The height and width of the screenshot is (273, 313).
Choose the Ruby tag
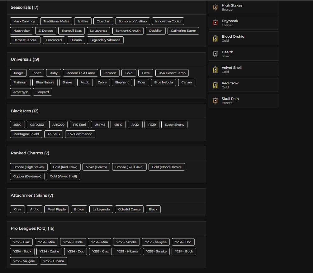(x=54, y=73)
